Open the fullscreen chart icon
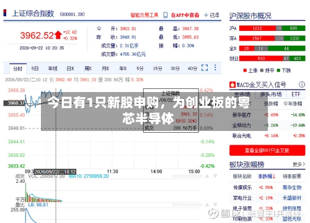Image resolution: width=310 pixels, height=223 pixels. [205, 67]
